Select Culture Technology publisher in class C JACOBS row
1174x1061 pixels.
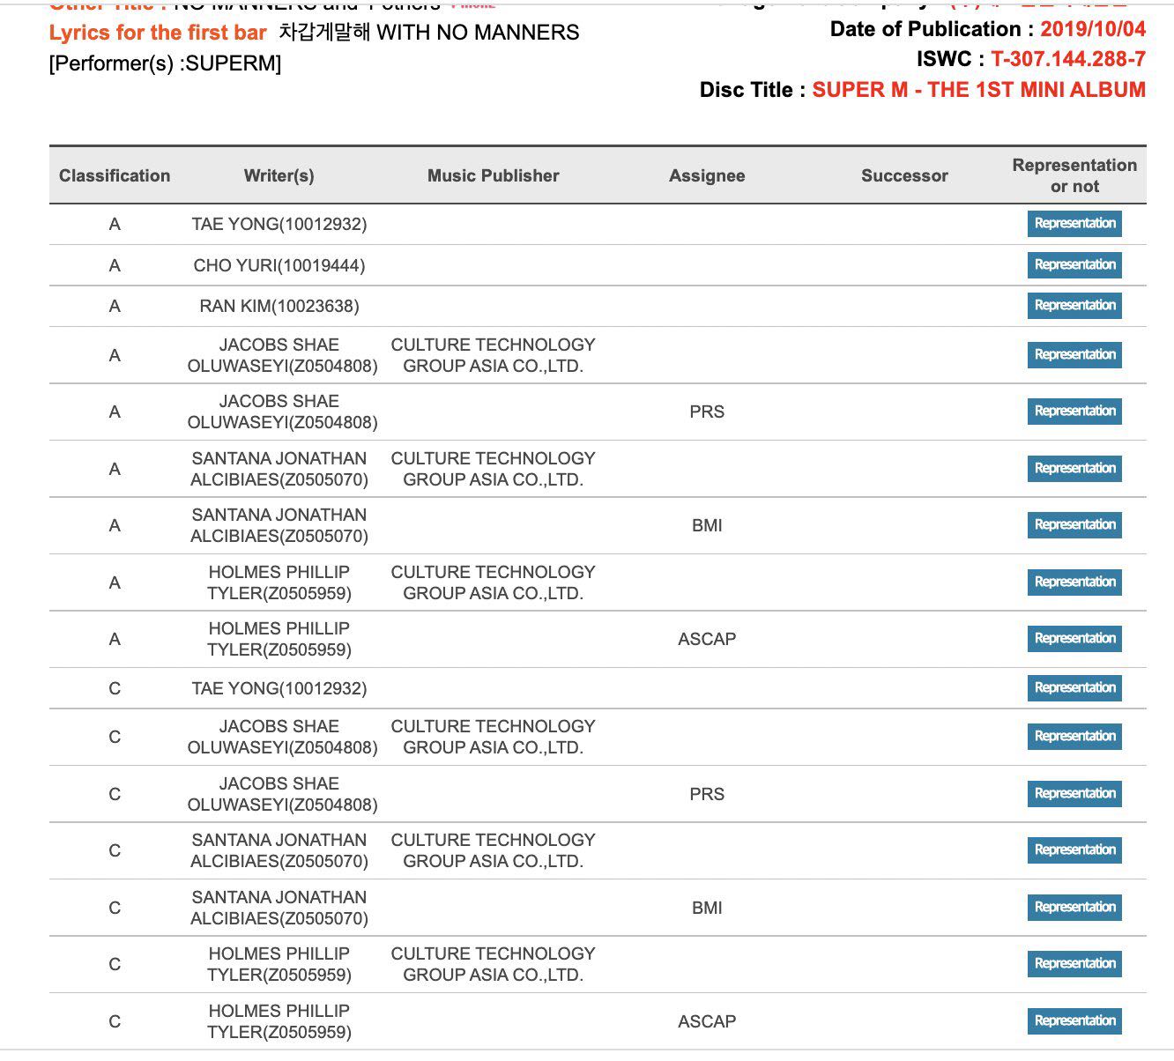493,737
